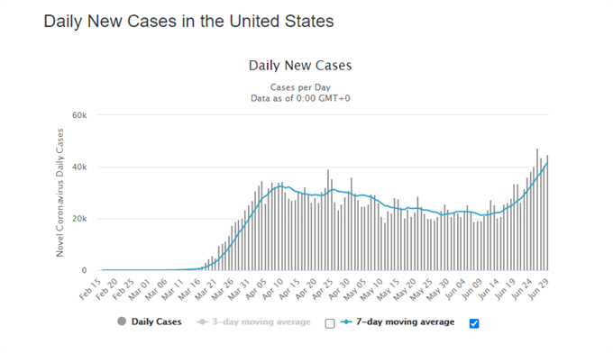Click the 20k y-axis label
Image resolution: width=613 pixels, height=353 pixels.
coord(79,219)
